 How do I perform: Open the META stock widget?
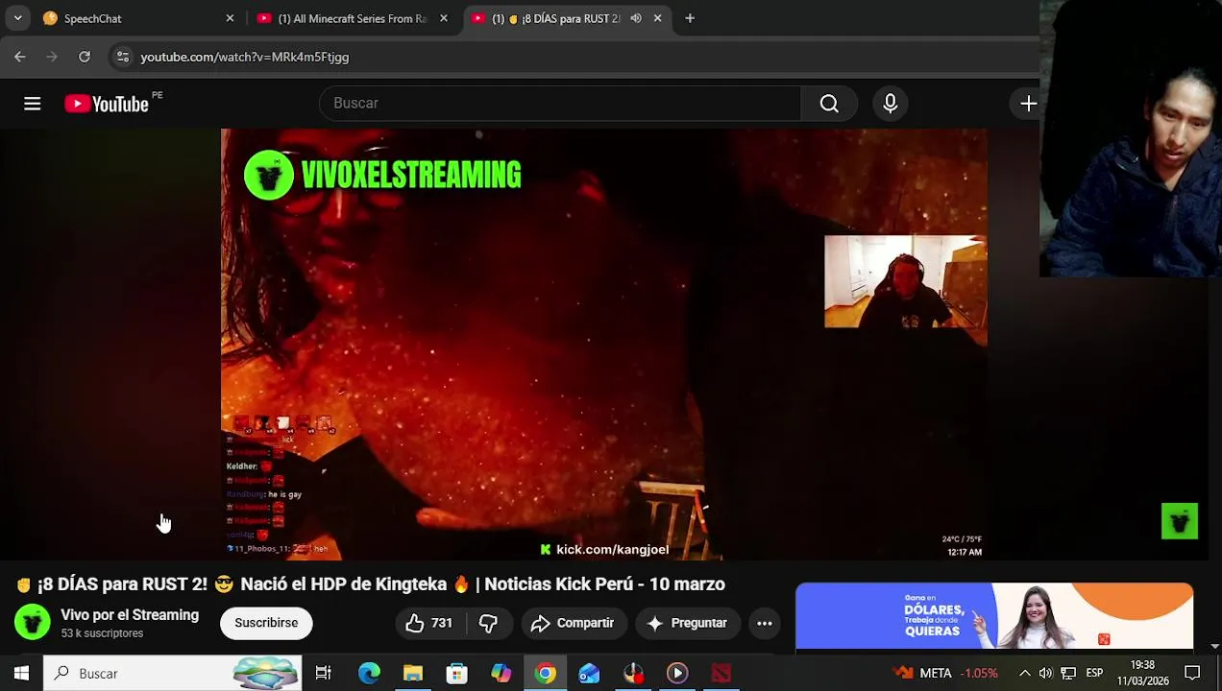[x=945, y=673]
